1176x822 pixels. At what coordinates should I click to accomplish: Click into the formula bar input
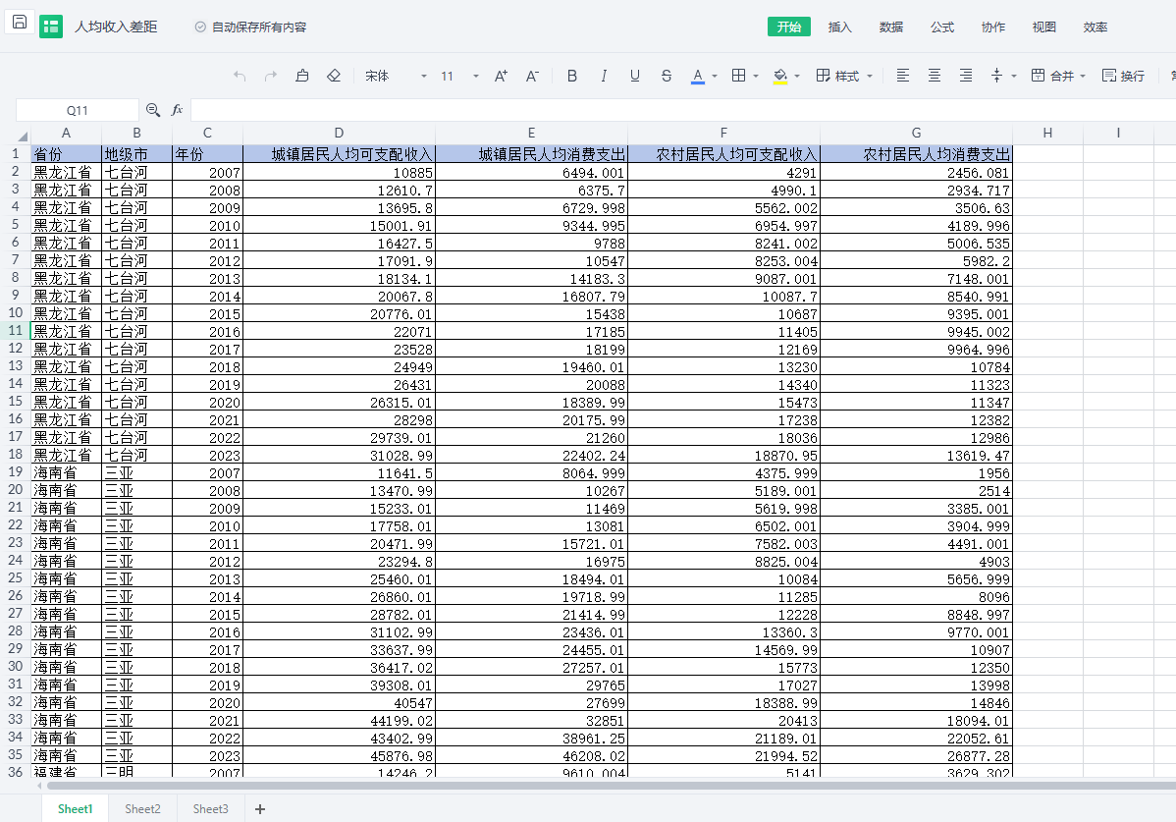682,110
